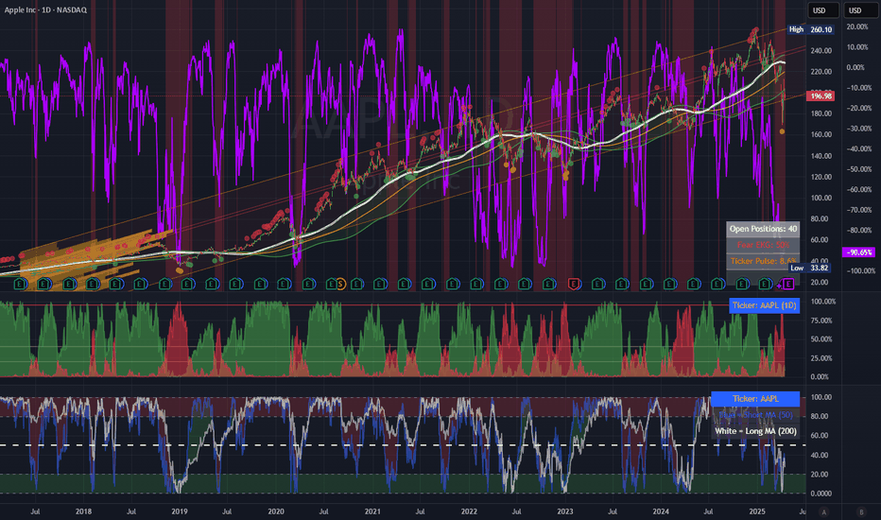The image size is (881, 520).
Task: Click the Blue = Short MA (50) legend
Action: (755, 415)
